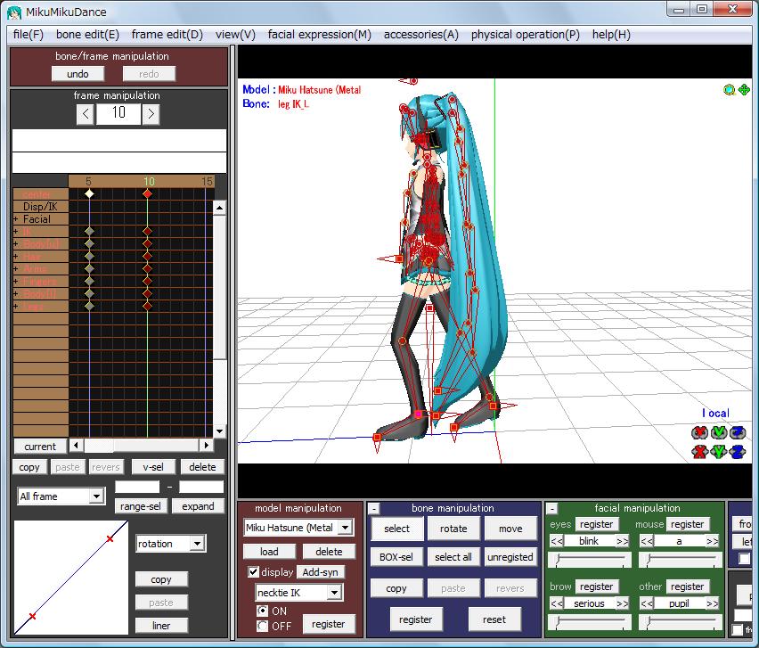Image resolution: width=759 pixels, height=648 pixels.
Task: Click the interpolation curve graph
Action: click(71, 578)
